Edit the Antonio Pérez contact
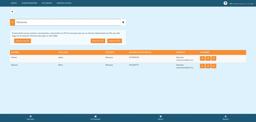 pyautogui.click(x=208, y=66)
